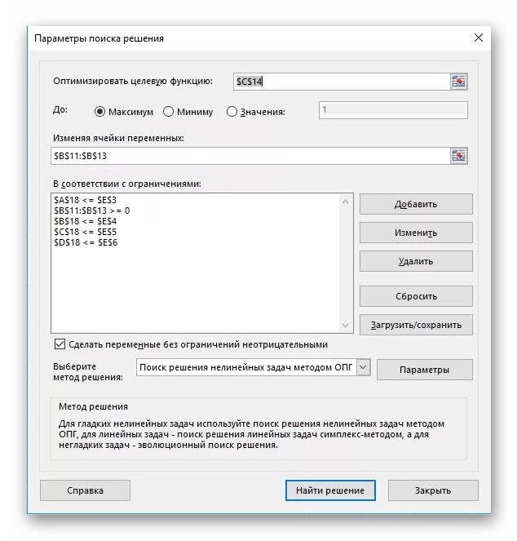Click the Добавить button
The height and width of the screenshot is (541, 517).
click(x=416, y=204)
